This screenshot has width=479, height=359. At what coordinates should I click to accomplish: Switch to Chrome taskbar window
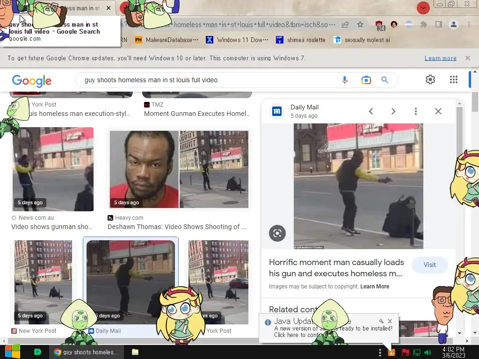87,352
